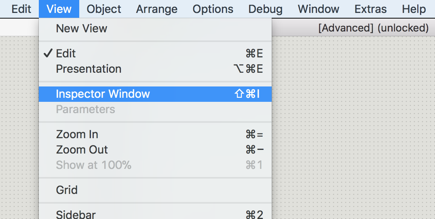Screen dimensions: 435x219
Task: Open the Arrange menu
Action: click(x=157, y=9)
